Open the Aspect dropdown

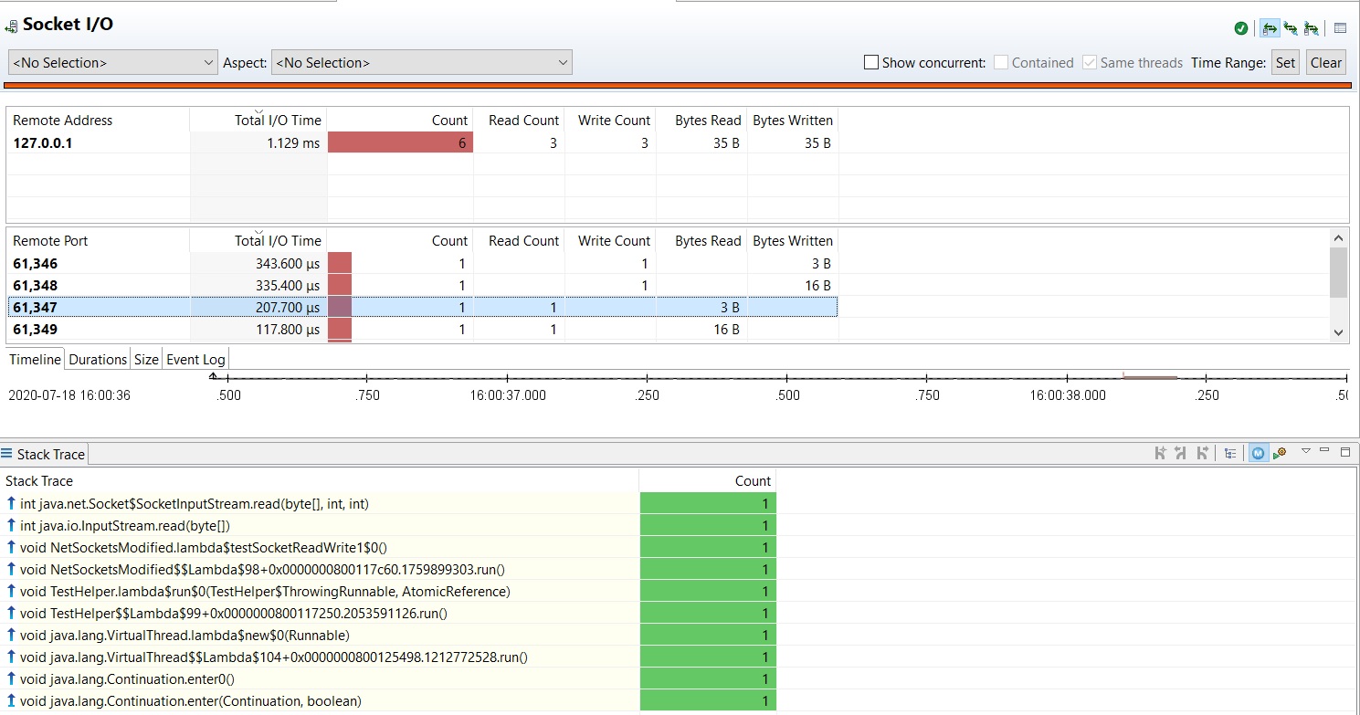(x=421, y=63)
